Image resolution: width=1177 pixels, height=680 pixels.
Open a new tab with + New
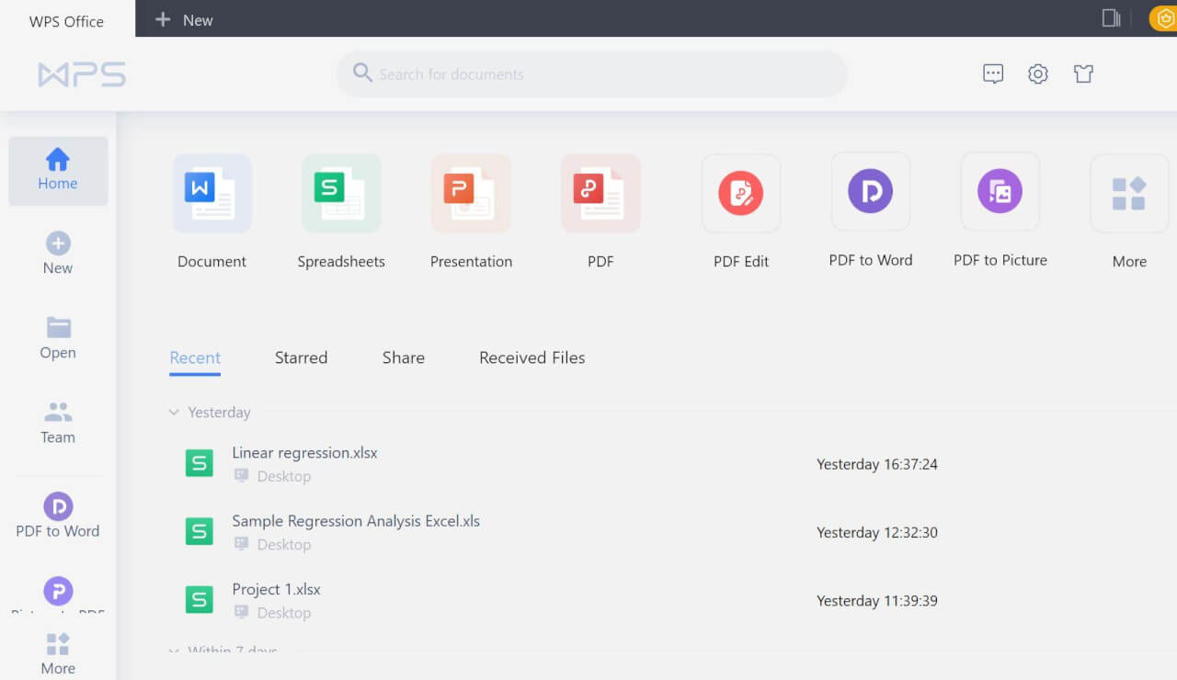coord(183,18)
